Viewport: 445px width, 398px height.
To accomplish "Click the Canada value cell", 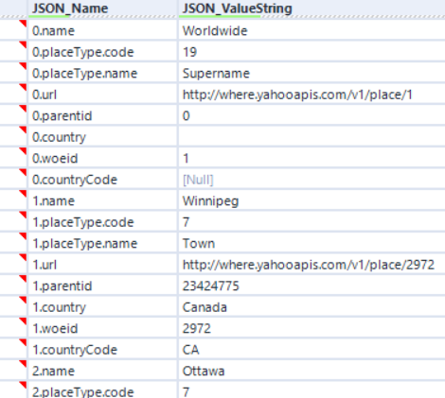I will click(x=311, y=307).
